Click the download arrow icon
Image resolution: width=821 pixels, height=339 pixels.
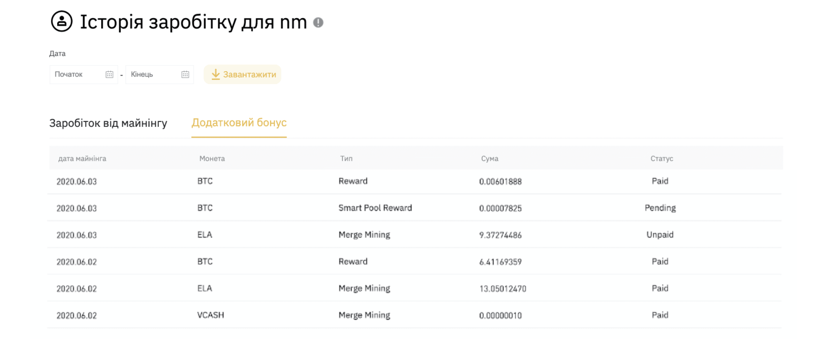(x=215, y=74)
